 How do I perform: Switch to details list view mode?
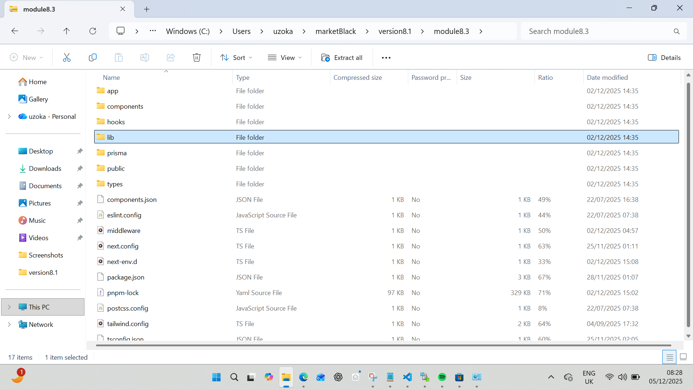point(669,357)
